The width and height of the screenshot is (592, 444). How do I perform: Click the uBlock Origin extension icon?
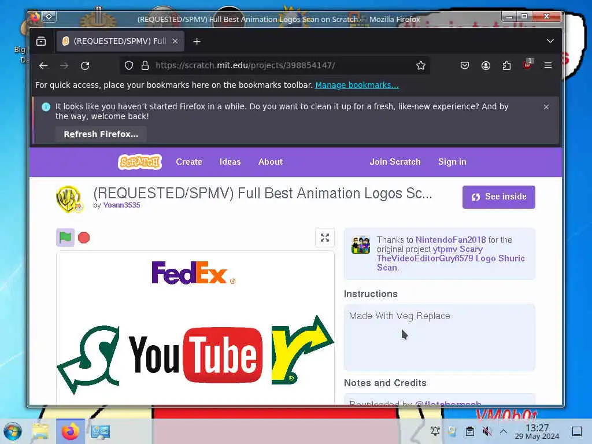point(527,65)
